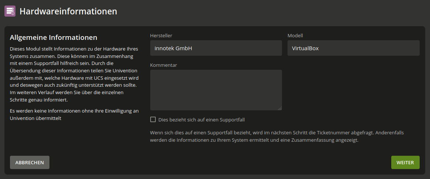This screenshot has width=430, height=179.
Task: Click the 'Wenn sich dies auf einen Supportfall' hint
Action: [x=277, y=137]
